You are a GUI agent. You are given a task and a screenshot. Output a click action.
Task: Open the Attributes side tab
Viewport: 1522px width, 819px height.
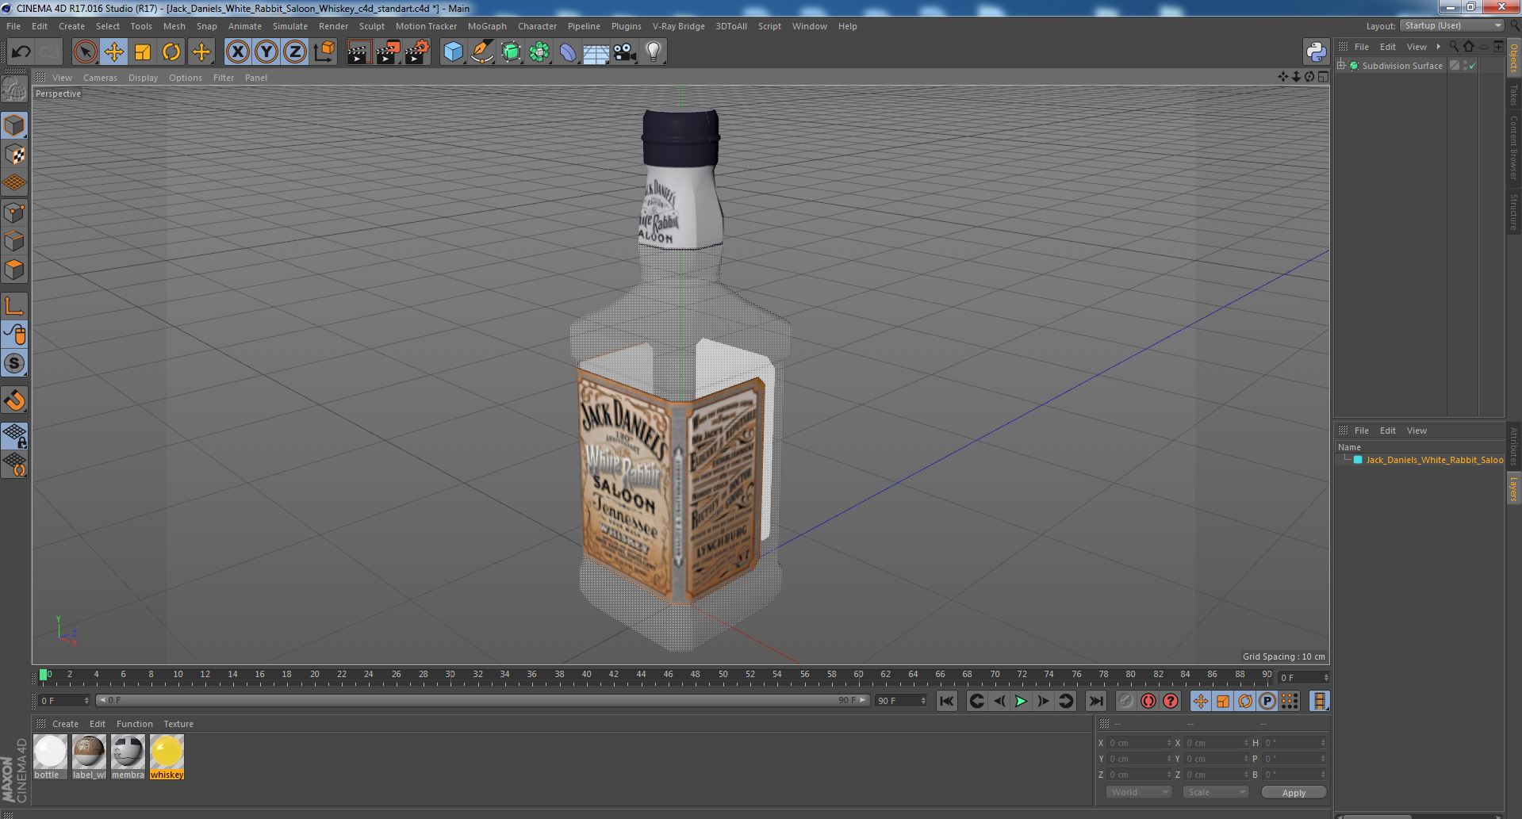(1513, 446)
